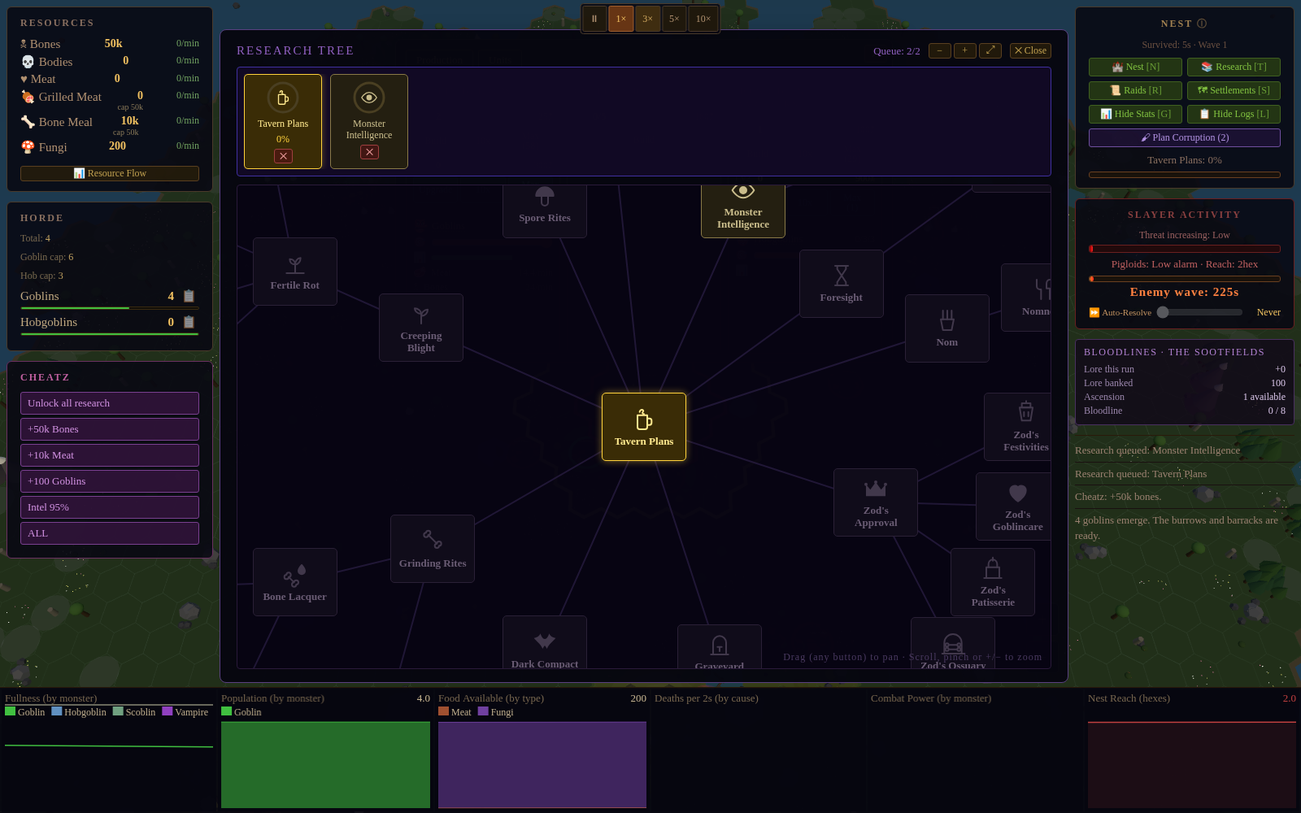
Task: Set game speed to 3×
Action: click(647, 19)
